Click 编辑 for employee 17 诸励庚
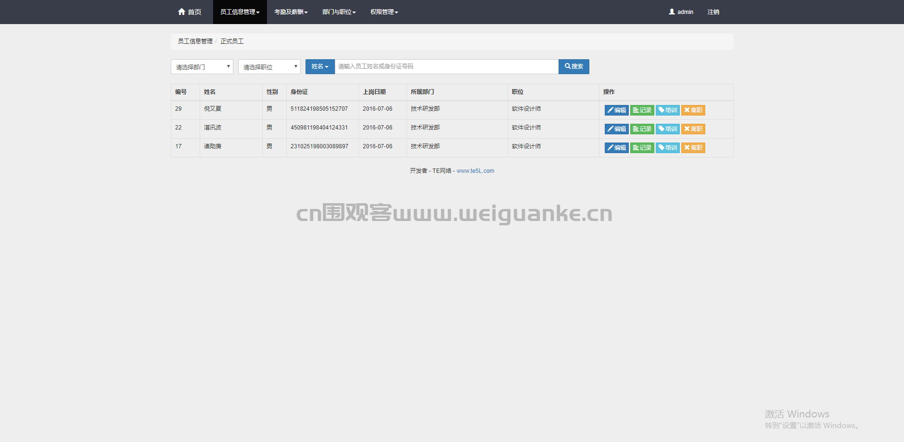 click(x=616, y=148)
